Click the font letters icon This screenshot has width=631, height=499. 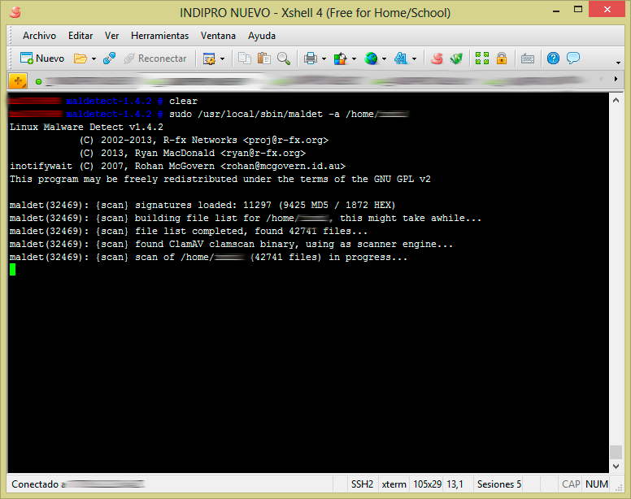click(401, 59)
